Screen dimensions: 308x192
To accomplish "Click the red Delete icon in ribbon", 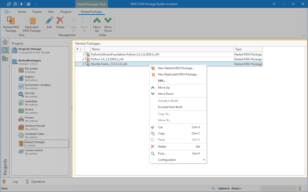I will 60,20.
